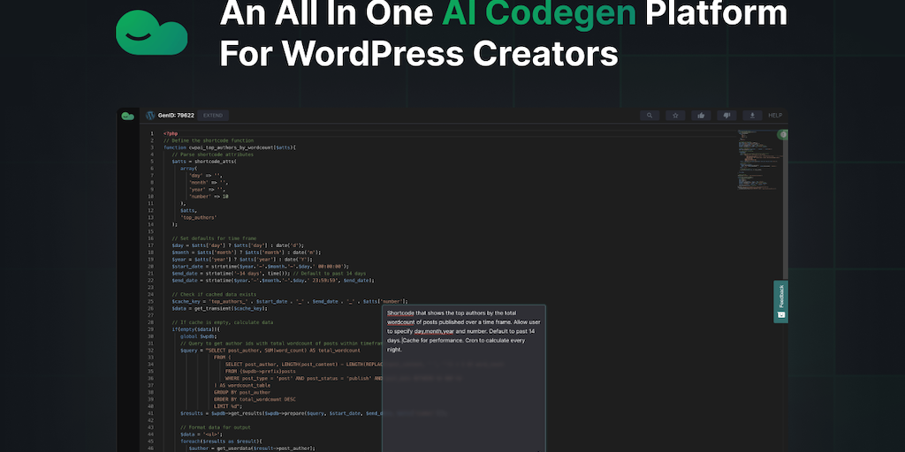The image size is (905, 452).
Task: Click the "GROUP BY post_author" line
Action: [x=242, y=392]
